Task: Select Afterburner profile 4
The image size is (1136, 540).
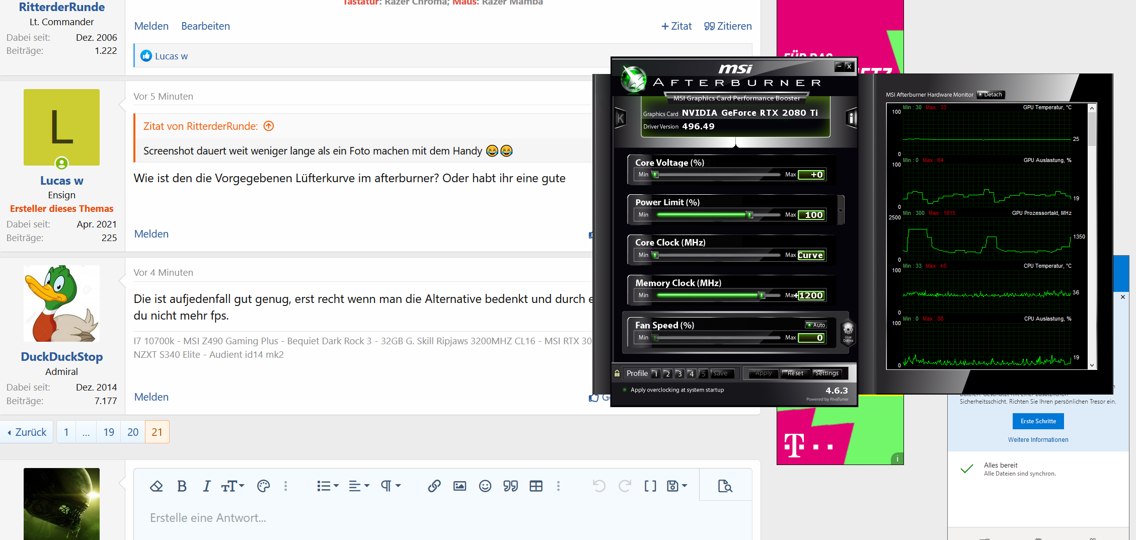Action: pyautogui.click(x=692, y=373)
